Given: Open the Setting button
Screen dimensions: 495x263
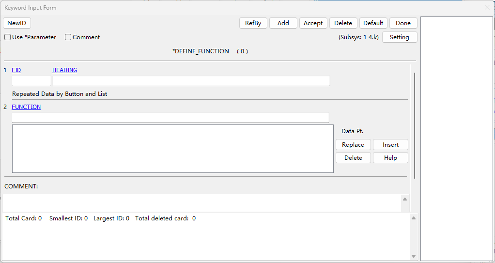Looking at the screenshot, I should (400, 37).
